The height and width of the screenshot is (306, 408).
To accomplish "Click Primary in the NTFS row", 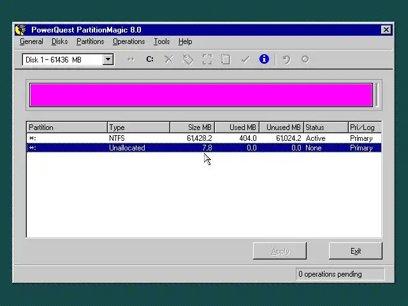I will coord(361,138).
